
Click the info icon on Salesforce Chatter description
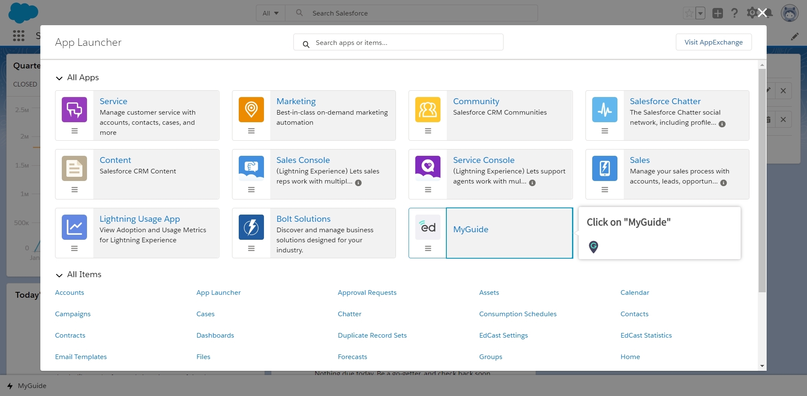722,124
